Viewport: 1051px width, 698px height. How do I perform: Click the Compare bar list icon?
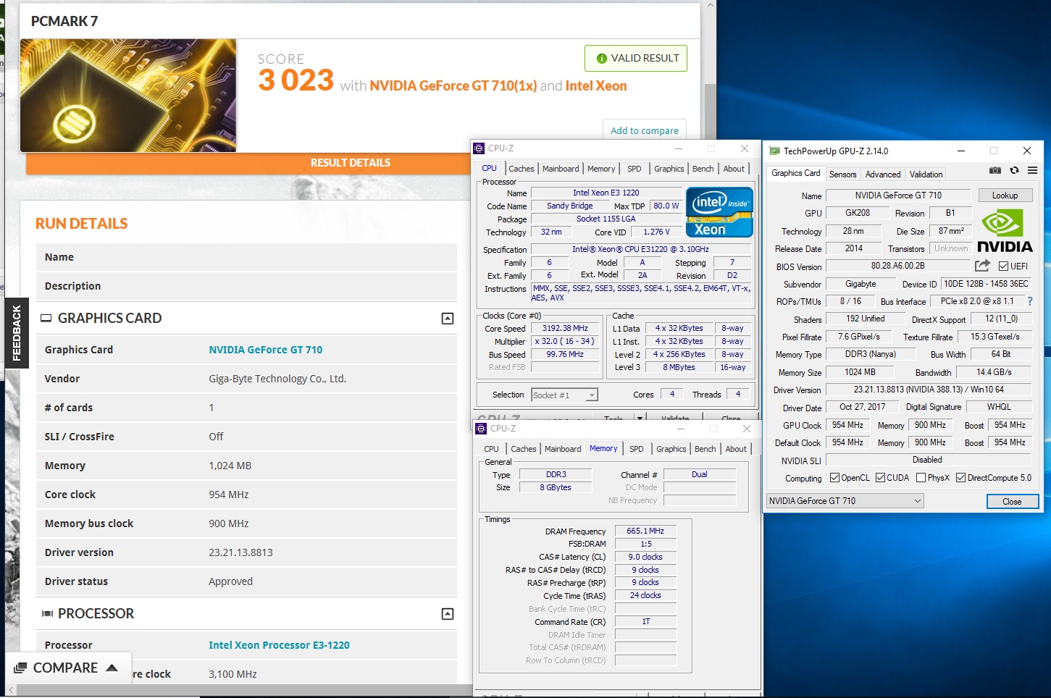pos(20,668)
